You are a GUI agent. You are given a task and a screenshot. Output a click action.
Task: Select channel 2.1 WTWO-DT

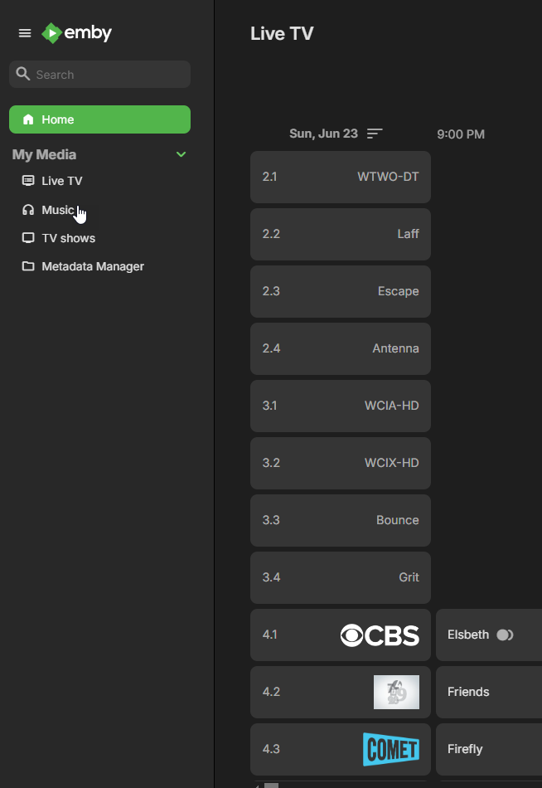pyautogui.click(x=340, y=177)
